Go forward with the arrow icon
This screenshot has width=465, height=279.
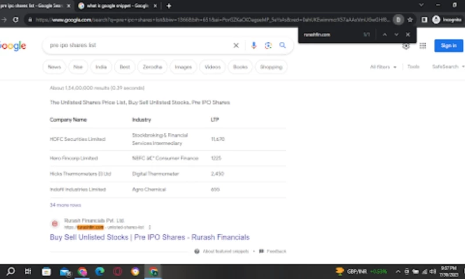pos(4,20)
